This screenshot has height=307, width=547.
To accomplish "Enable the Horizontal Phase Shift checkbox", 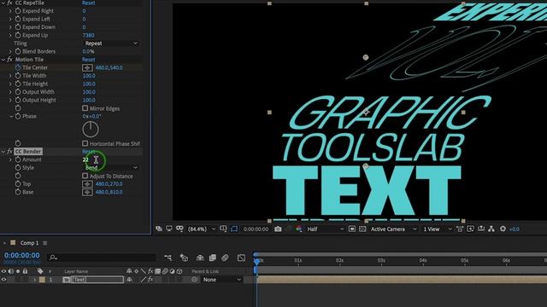I will click(85, 143).
